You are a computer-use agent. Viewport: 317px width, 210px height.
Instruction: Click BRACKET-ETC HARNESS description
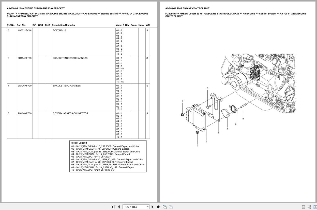tap(67, 86)
